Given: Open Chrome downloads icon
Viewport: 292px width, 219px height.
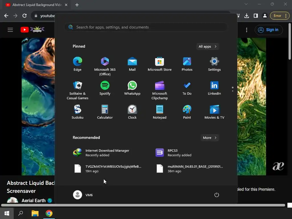Looking at the screenshot, I should pyautogui.click(x=247, y=16).
